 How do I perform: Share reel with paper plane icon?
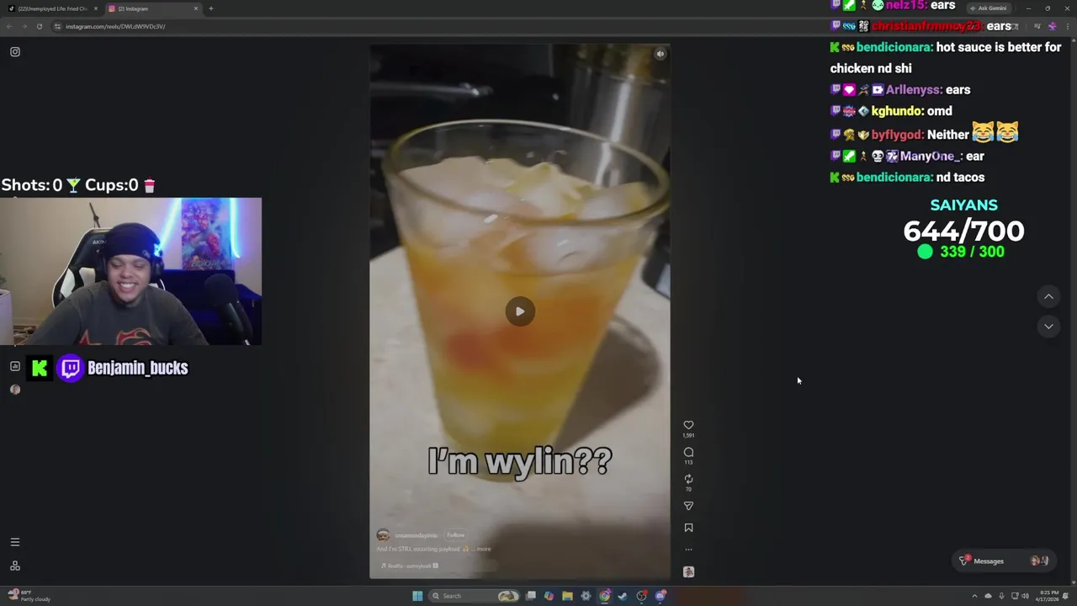688,506
